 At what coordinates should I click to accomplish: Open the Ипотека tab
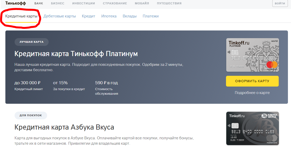coord(109,16)
